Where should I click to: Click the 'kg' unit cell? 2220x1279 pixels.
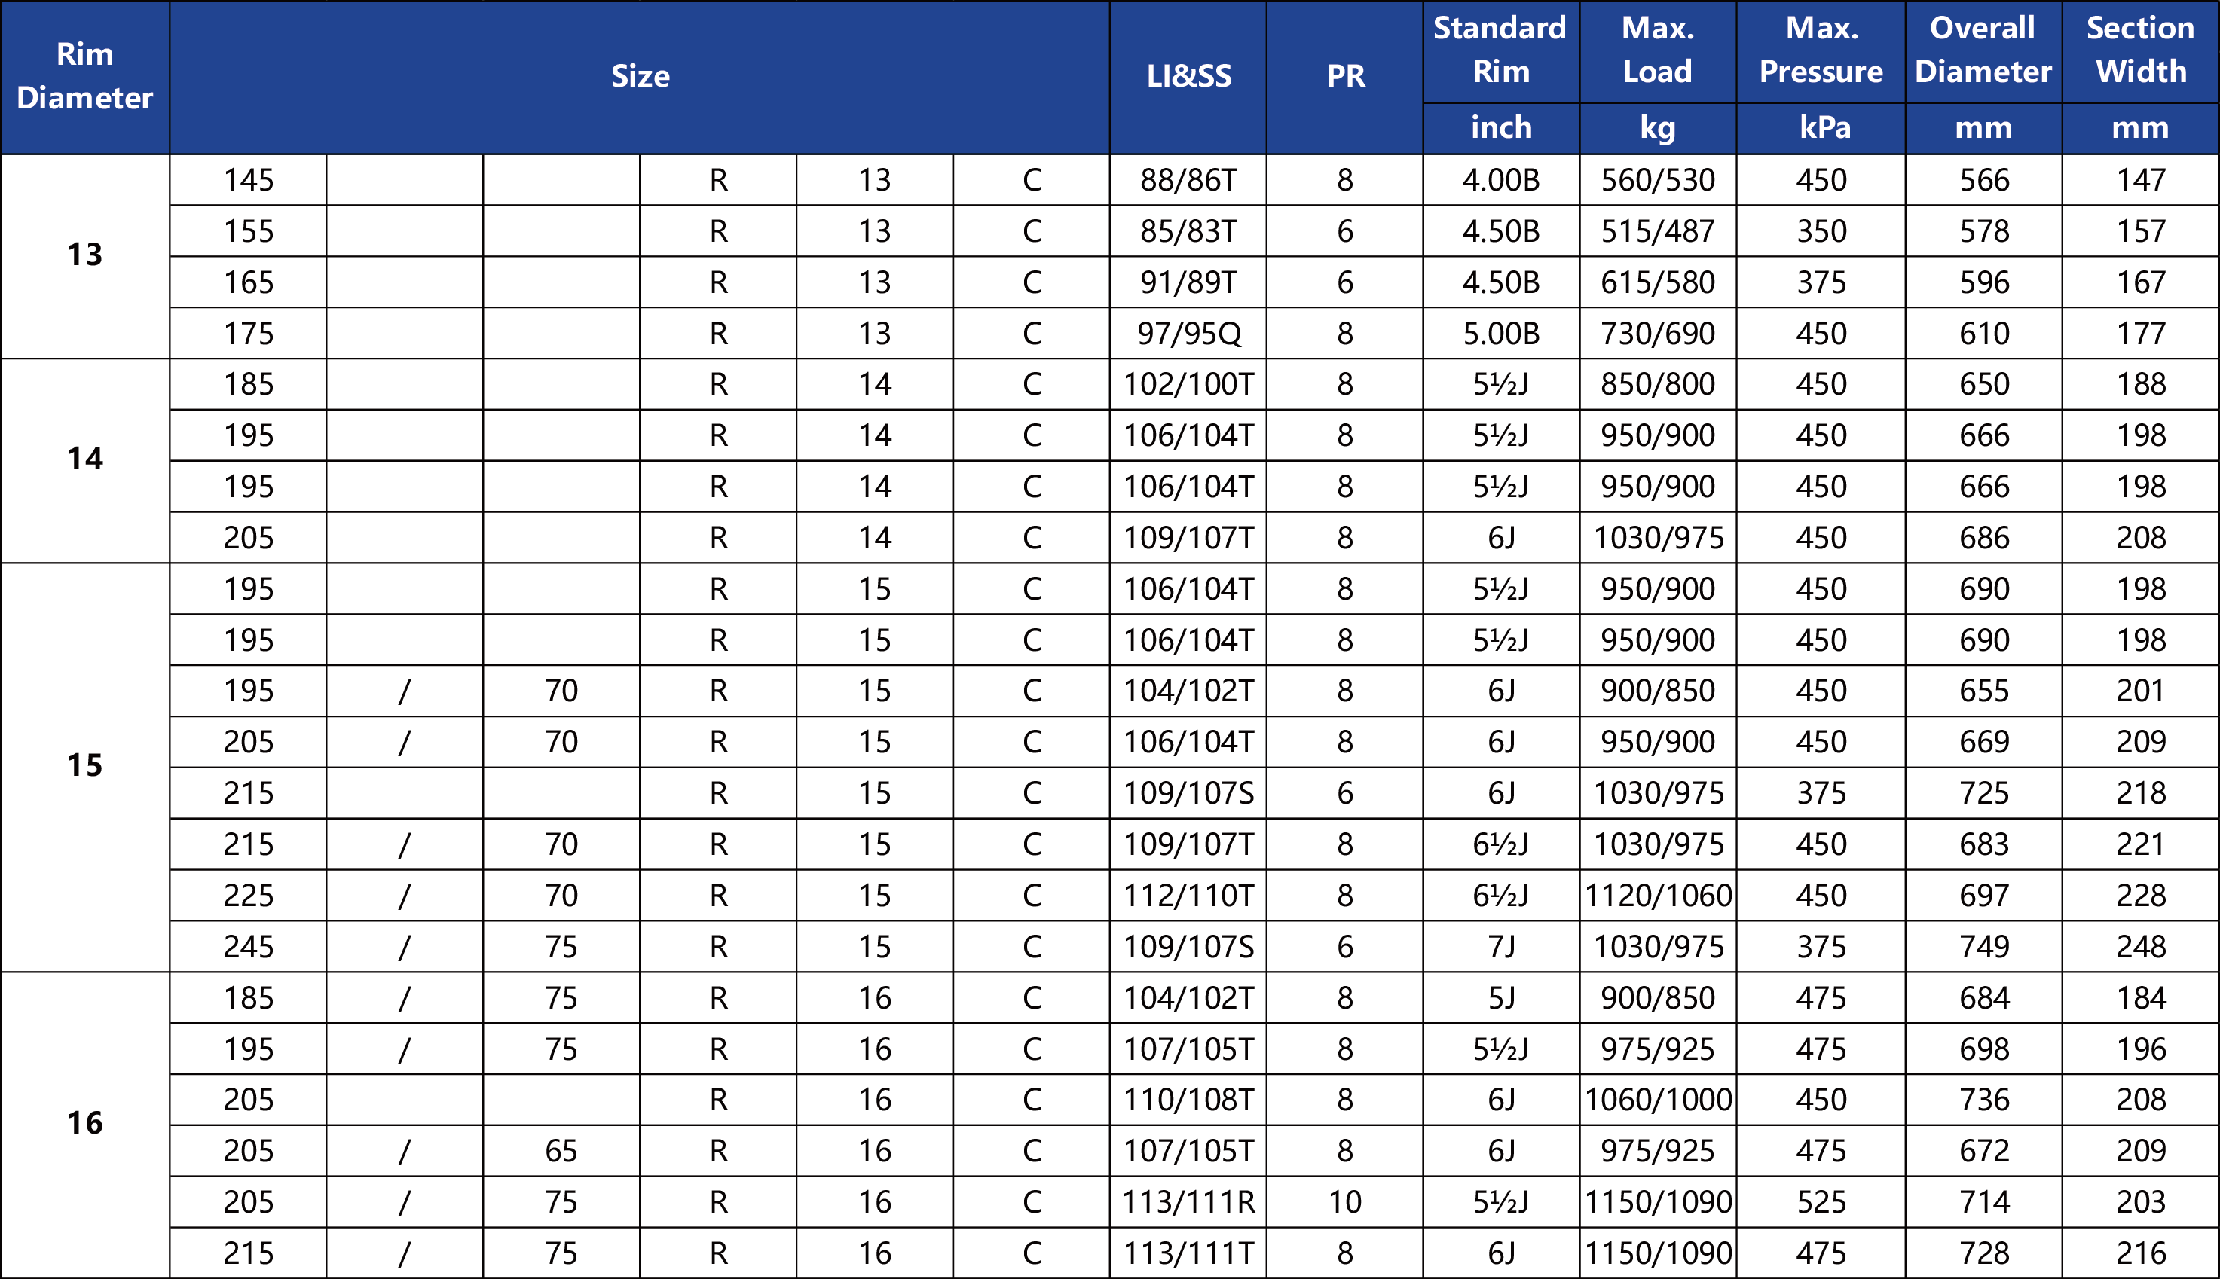click(x=1658, y=128)
